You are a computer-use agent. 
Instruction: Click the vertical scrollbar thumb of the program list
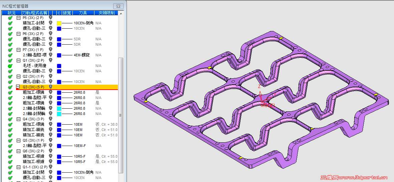(121, 115)
